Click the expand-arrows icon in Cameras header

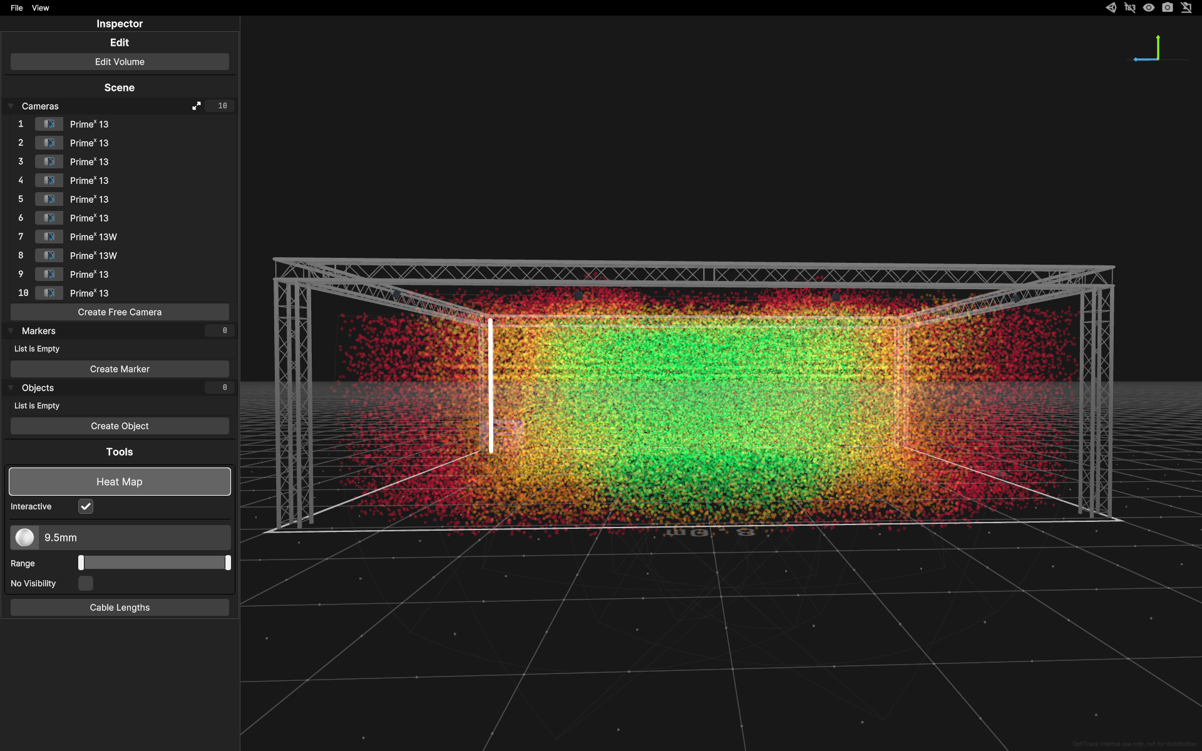click(x=197, y=106)
